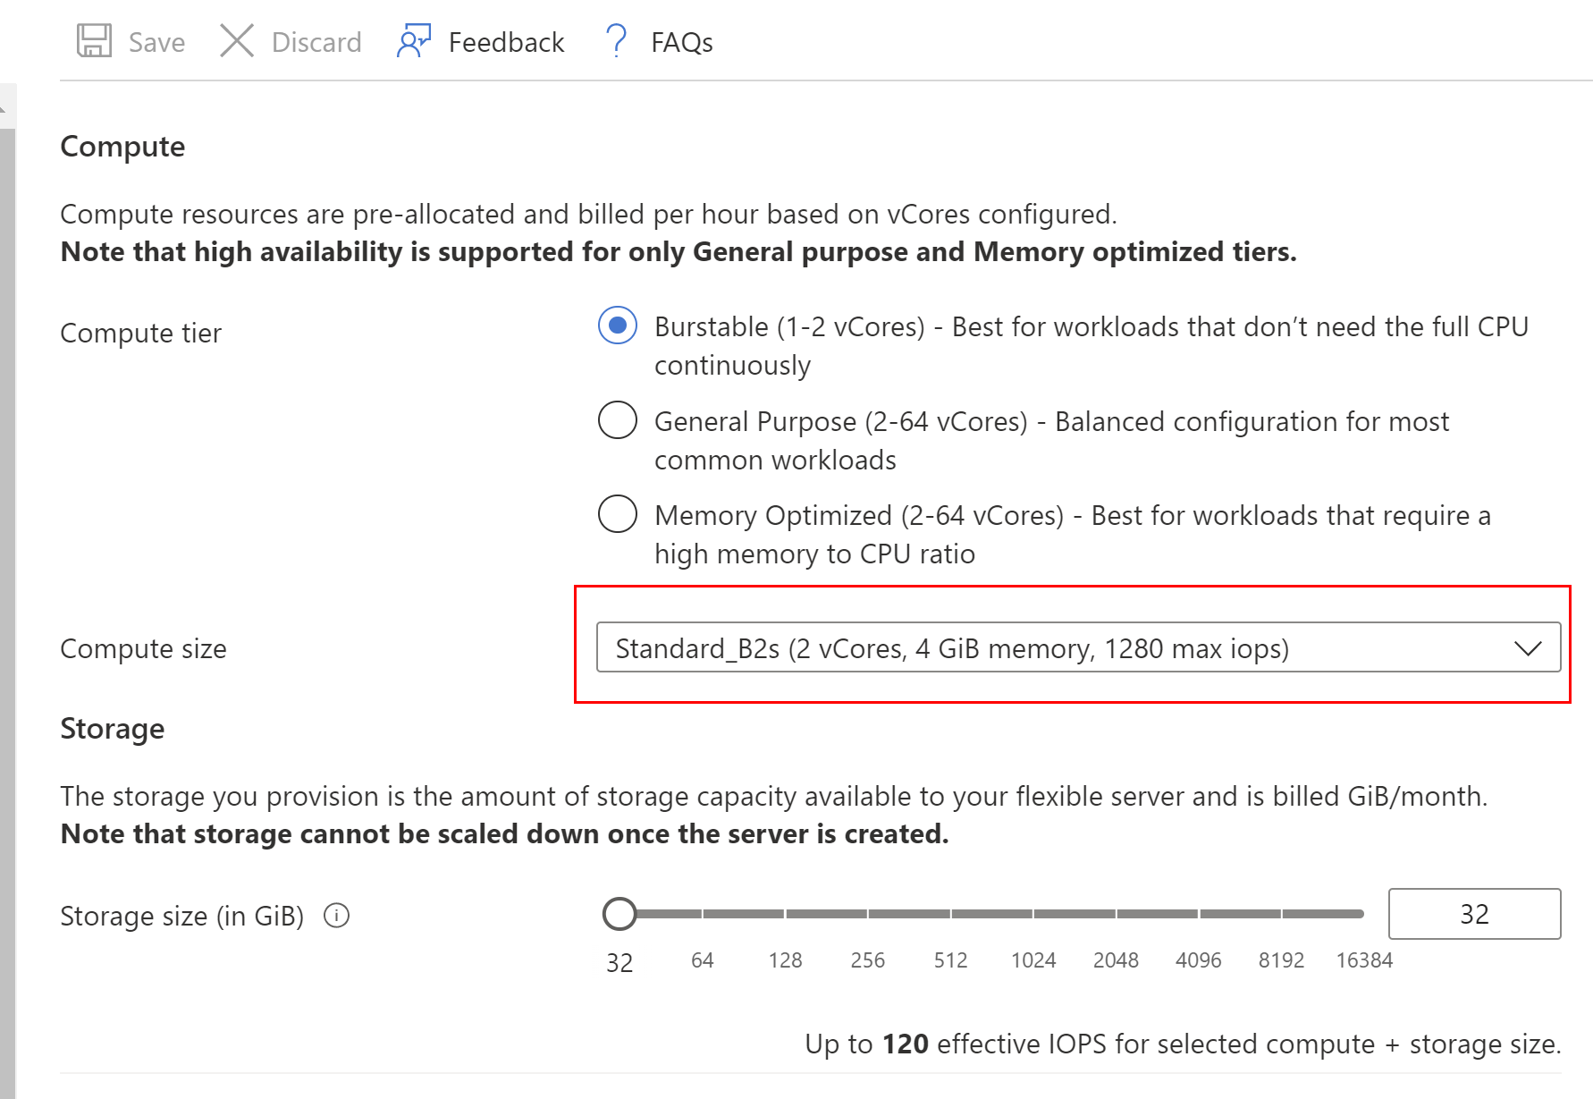Select General Purpose compute tier

618,420
